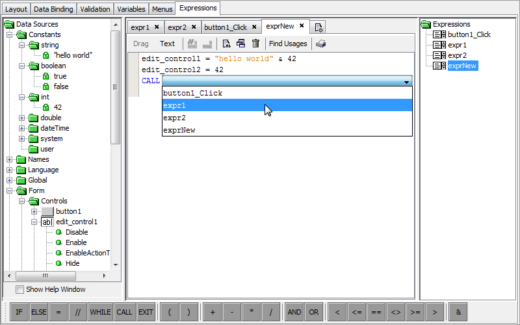Click the print icon in toolbar

320,44
